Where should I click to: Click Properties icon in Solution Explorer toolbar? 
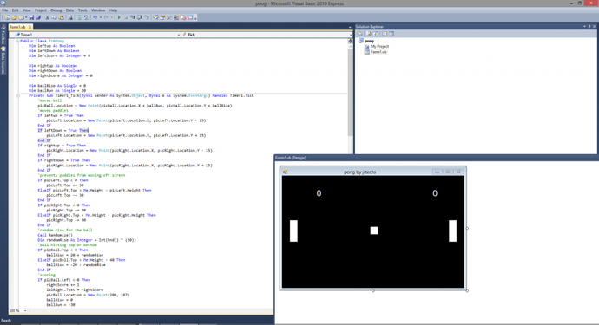click(x=360, y=34)
